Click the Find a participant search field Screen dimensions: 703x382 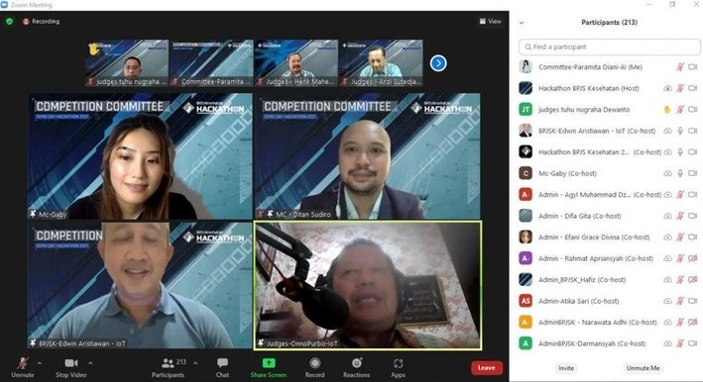pos(610,47)
